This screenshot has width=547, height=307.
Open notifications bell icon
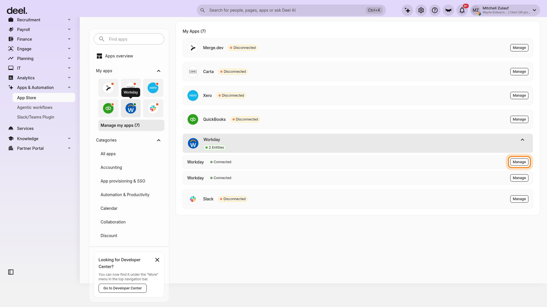[x=462, y=10]
